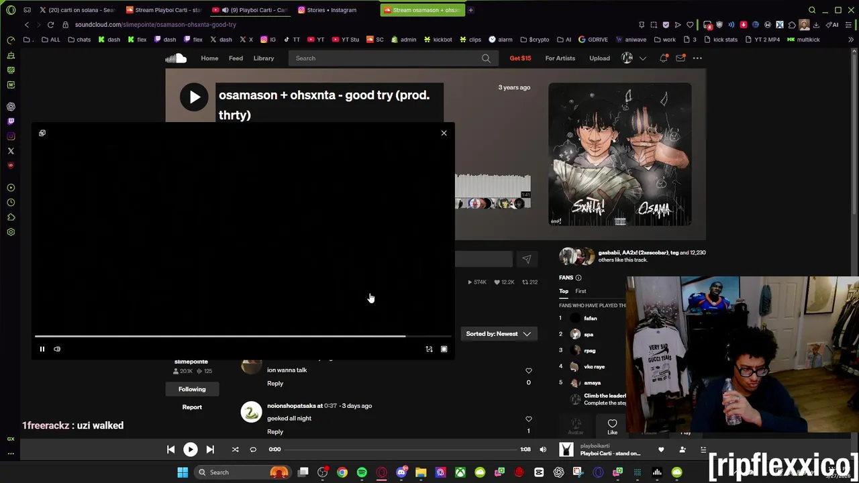Open the AI bookmarks folder
This screenshot has height=483, width=859.
[x=564, y=40]
